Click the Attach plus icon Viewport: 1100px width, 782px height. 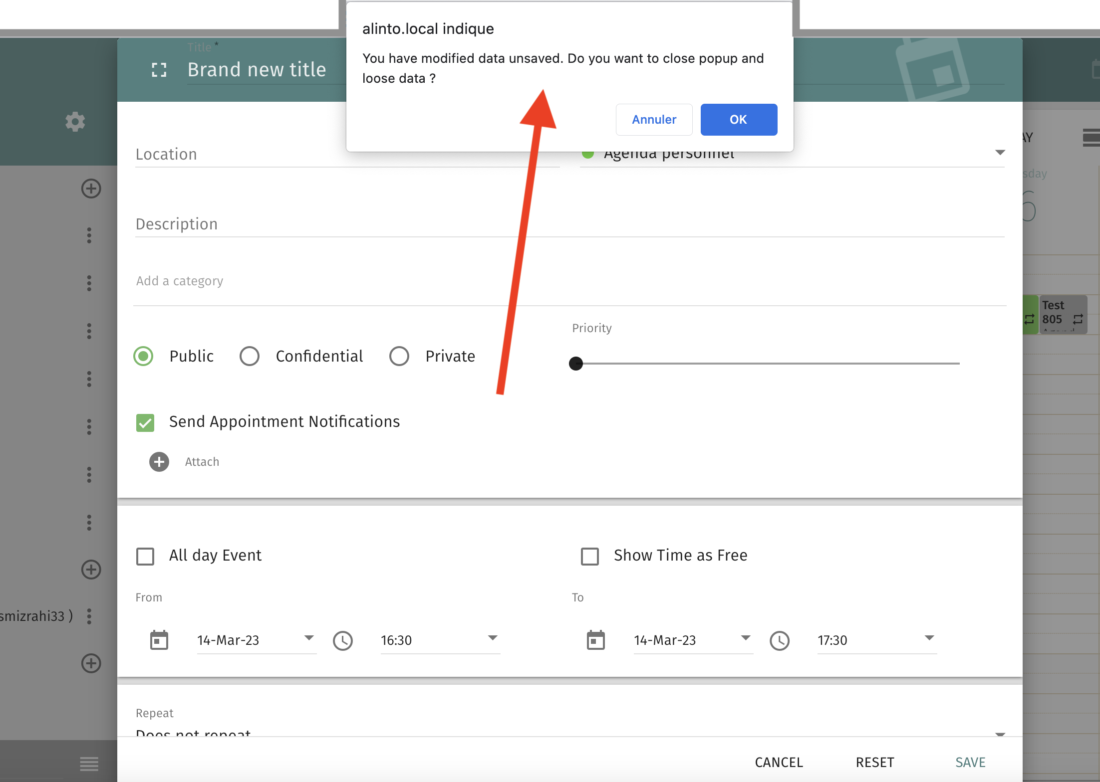pos(159,462)
